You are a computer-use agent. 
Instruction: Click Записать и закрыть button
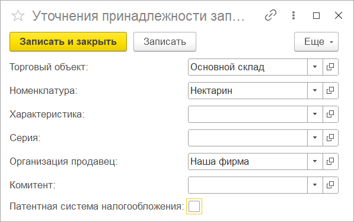click(x=68, y=42)
